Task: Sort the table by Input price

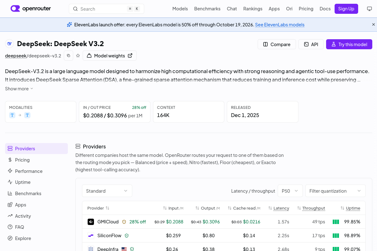Action: (173, 208)
